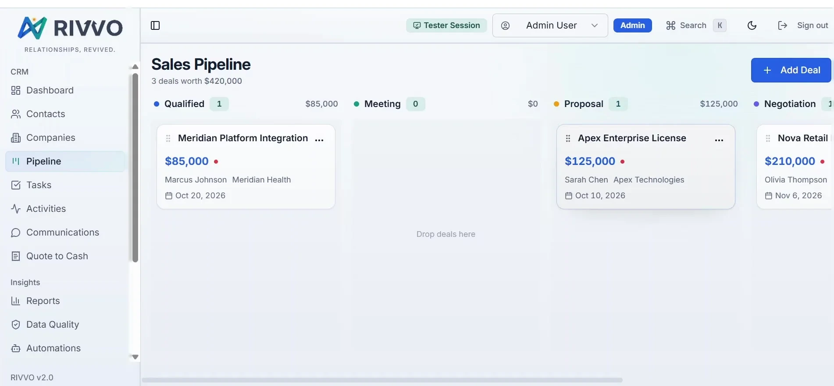Viewport: 834px width, 386px height.
Task: Click the Nov 6, 2026 calendar icon
Action: tap(769, 196)
